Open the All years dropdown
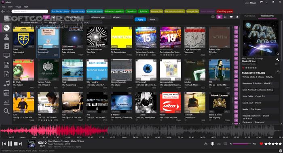This screenshot has width=283, height=153. click(x=122, y=17)
